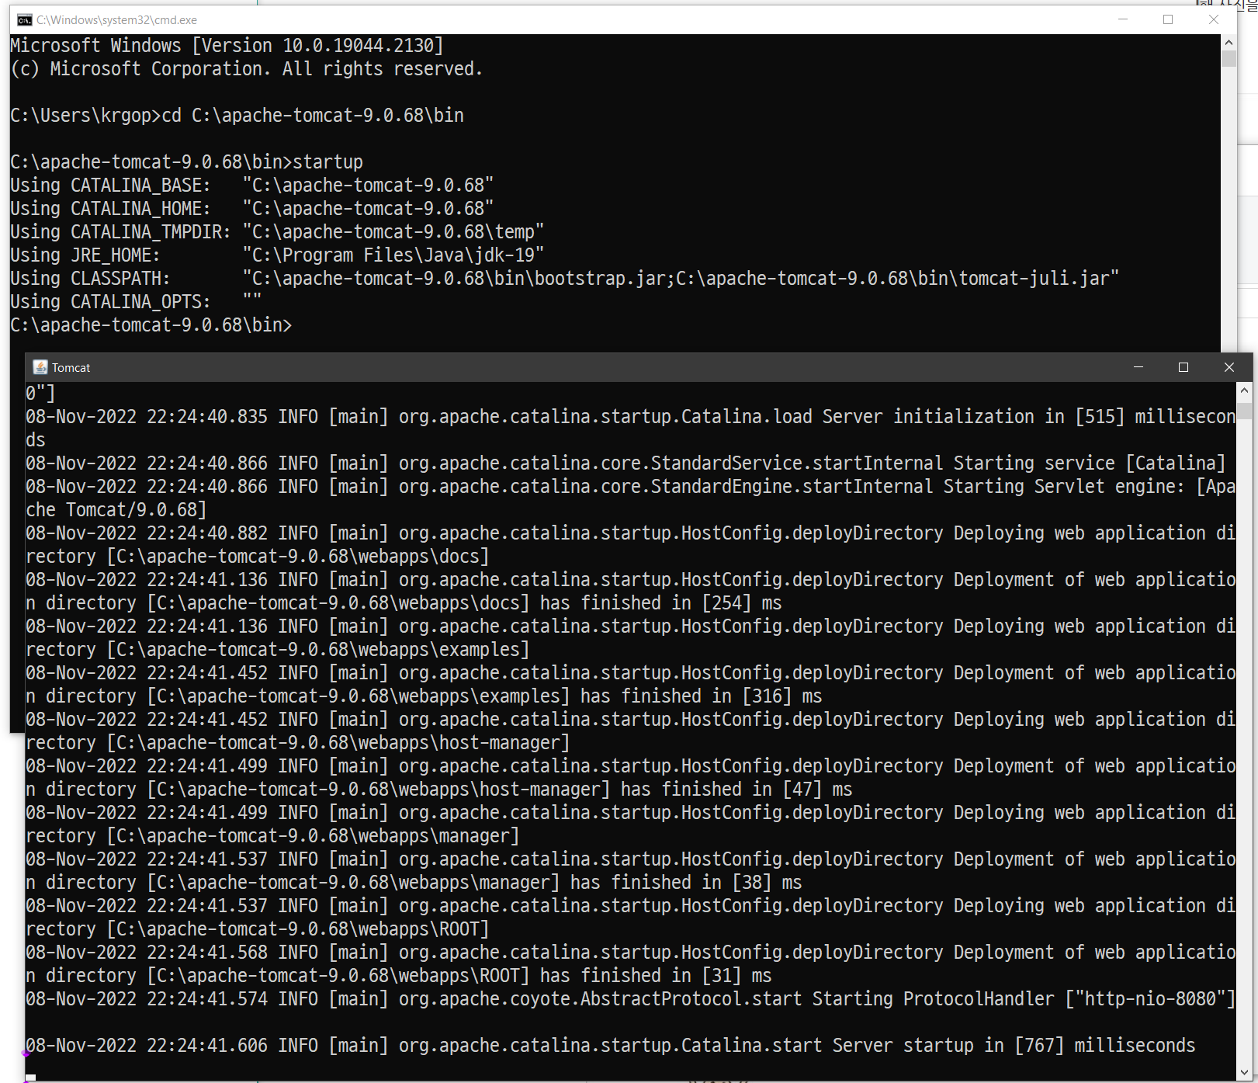Viewport: 1258px width, 1083px height.
Task: Click the Tomcat scrollbar up arrow
Action: (x=1244, y=391)
